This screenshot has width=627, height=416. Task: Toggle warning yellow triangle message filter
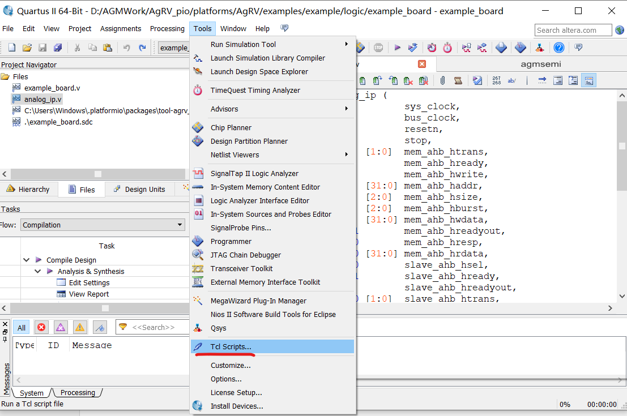click(80, 327)
